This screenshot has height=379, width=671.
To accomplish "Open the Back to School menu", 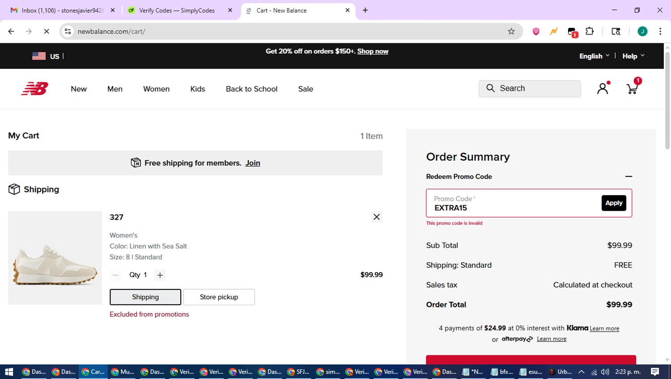I will [252, 89].
